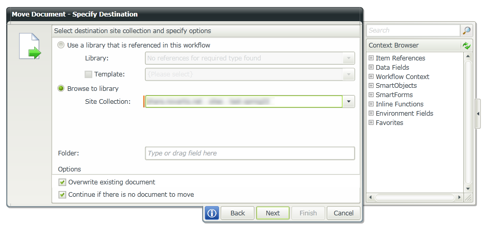Select Environment Fields tree item
Screen dimensions: 483x235
(x=404, y=113)
